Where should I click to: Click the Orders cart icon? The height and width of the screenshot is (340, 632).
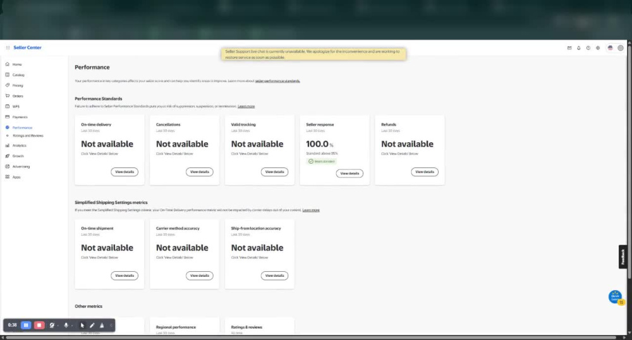(x=7, y=95)
